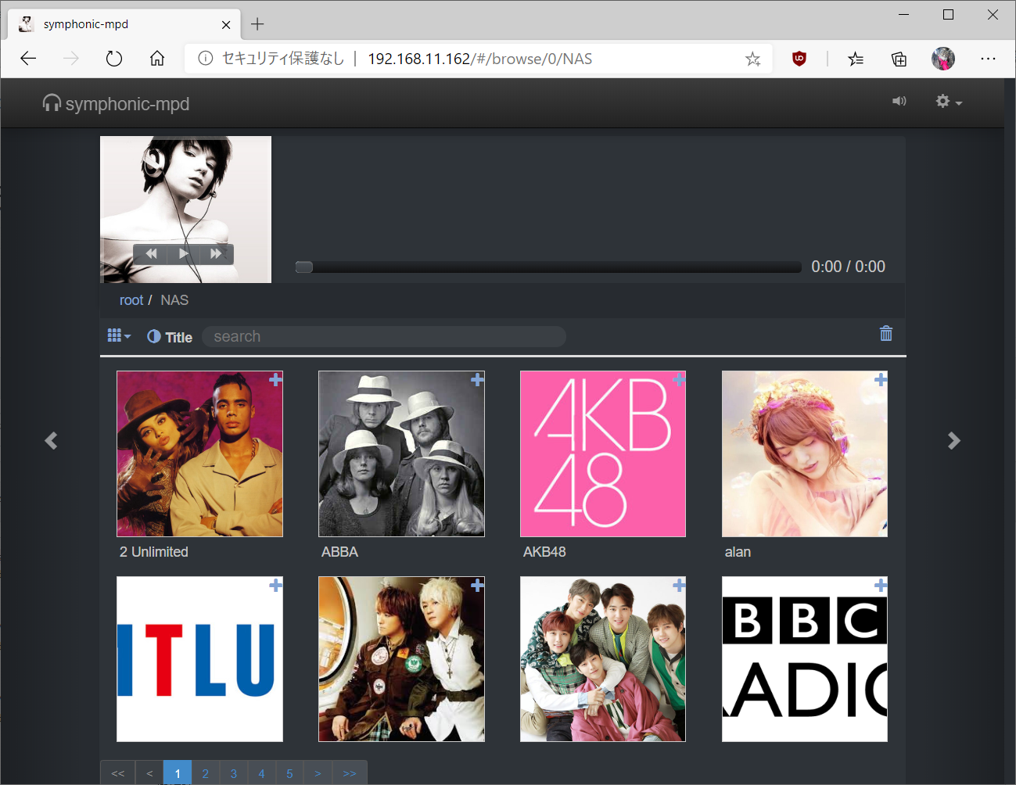Screen dimensions: 1016x785
Task: Go to pagination page 3
Action: click(x=234, y=773)
